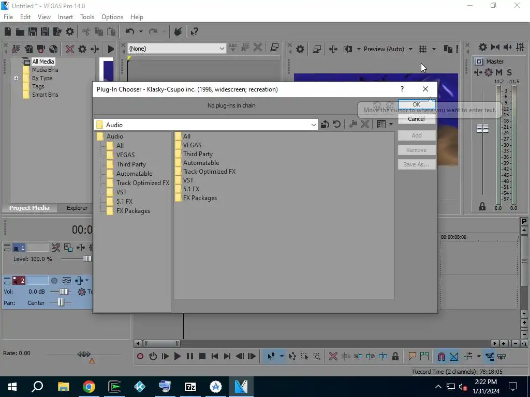Image resolution: width=530 pixels, height=397 pixels.
Task: Open the Plug-In Chooser views dropdown arrow
Action: tap(391, 124)
